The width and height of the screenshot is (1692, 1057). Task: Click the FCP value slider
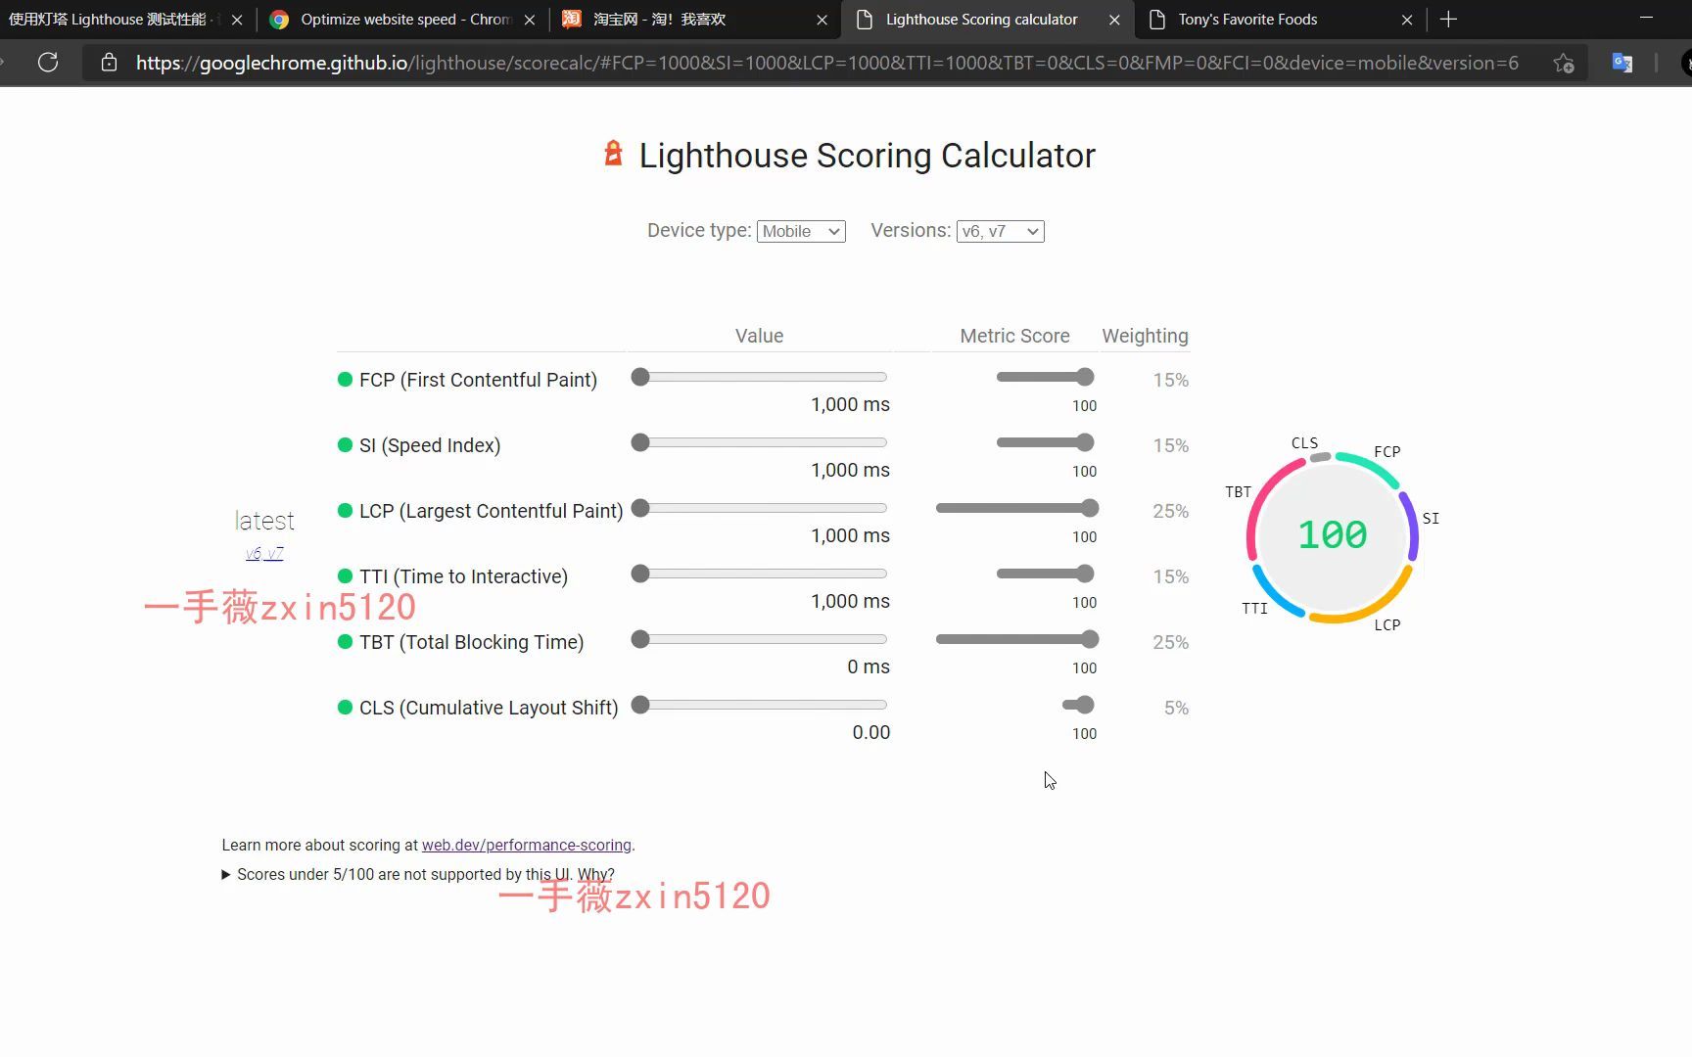(759, 377)
